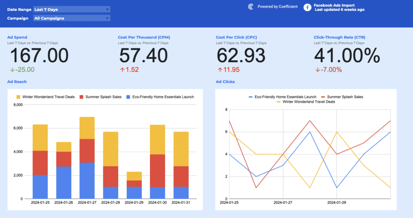This screenshot has width=413, height=218.
Task: Click the 'Date Range' label
Action: [19, 10]
